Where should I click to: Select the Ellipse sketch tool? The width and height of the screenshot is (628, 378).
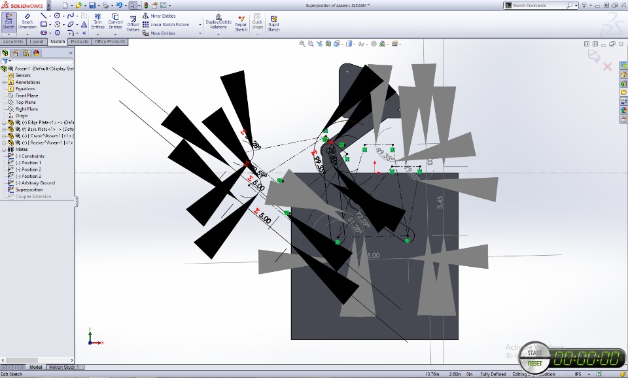[71, 24]
